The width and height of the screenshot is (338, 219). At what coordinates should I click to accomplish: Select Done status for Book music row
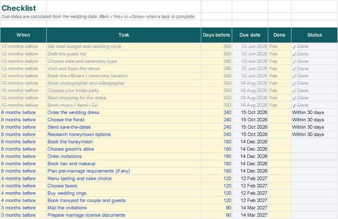(x=314, y=105)
